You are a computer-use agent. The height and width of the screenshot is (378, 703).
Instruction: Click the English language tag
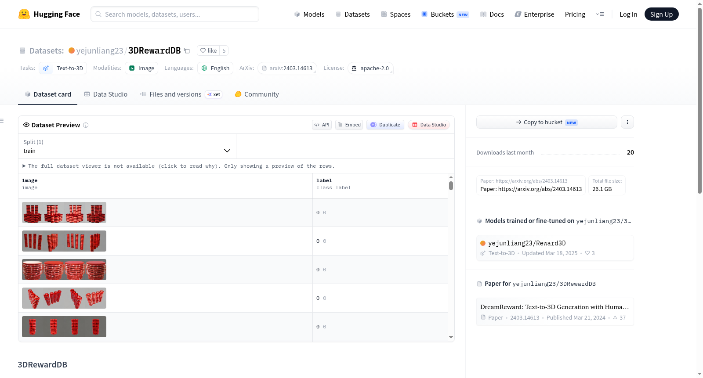tap(215, 68)
